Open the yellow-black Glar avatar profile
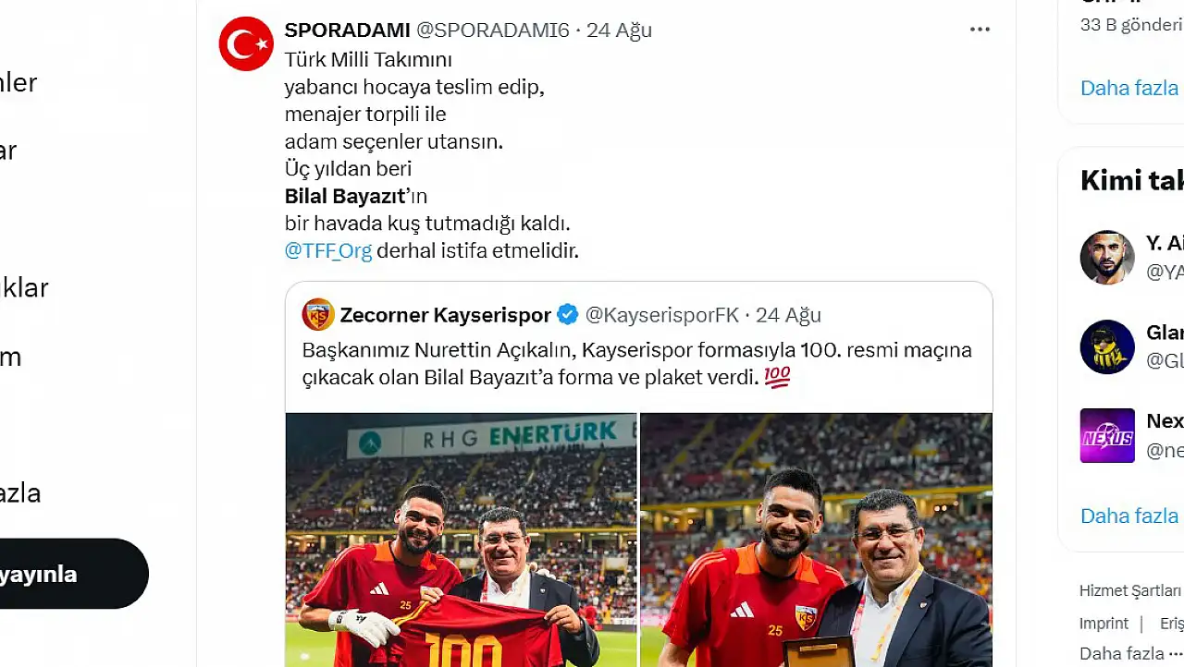 click(x=1107, y=346)
